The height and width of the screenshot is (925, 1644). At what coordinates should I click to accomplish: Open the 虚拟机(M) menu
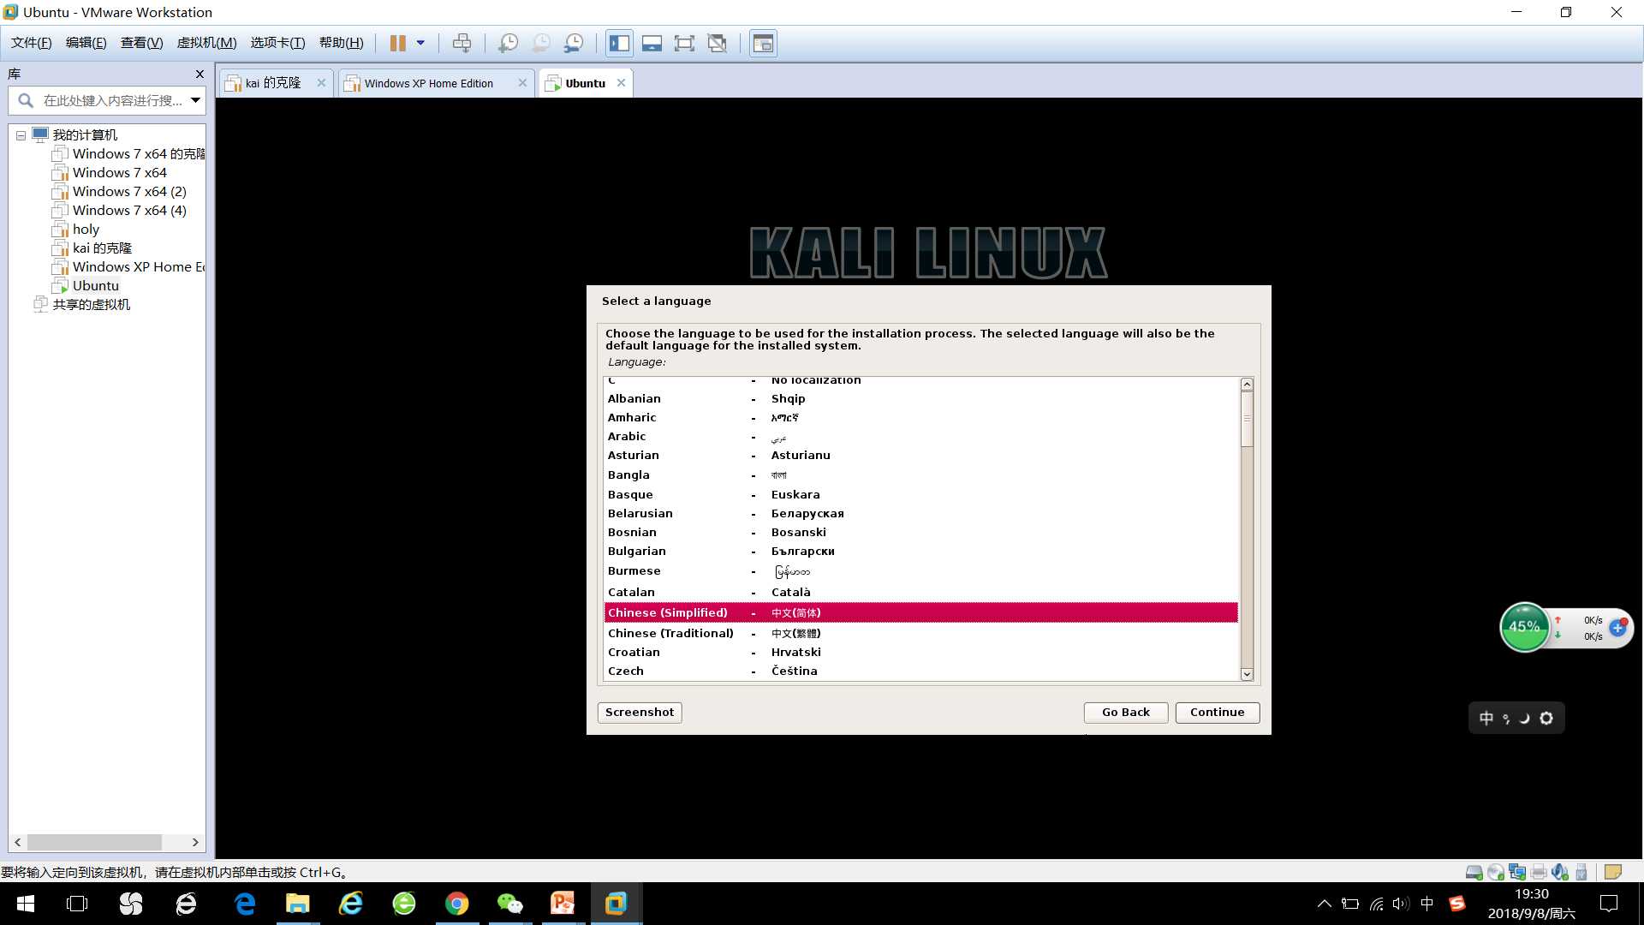(x=206, y=43)
